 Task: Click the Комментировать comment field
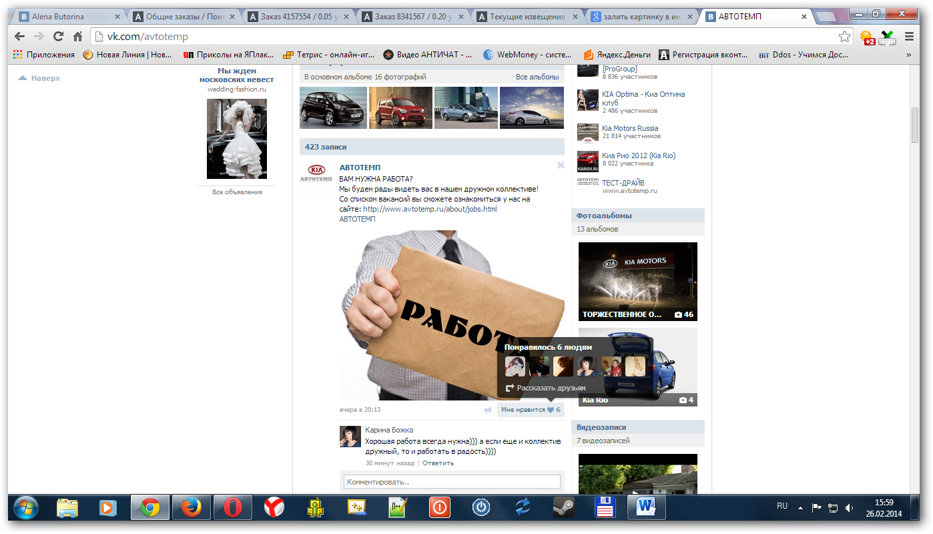452,482
